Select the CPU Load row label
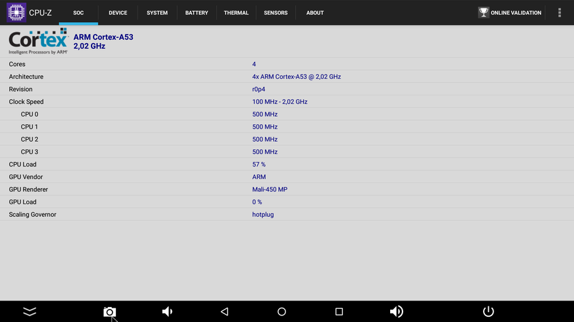The width and height of the screenshot is (574, 322). coord(22,165)
